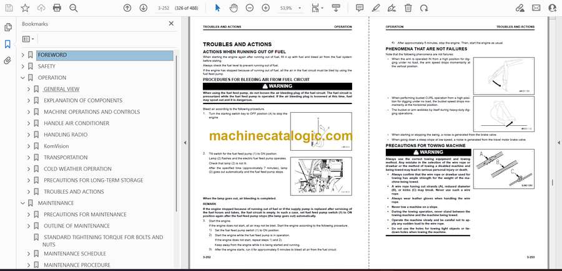The height and width of the screenshot is (271, 562).
Task: Rotate the page with the rotate icon
Action: 424,8
